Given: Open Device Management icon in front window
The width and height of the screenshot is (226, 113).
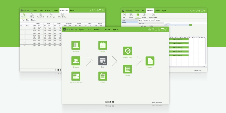Looking at the screenshot, I should [76, 76].
